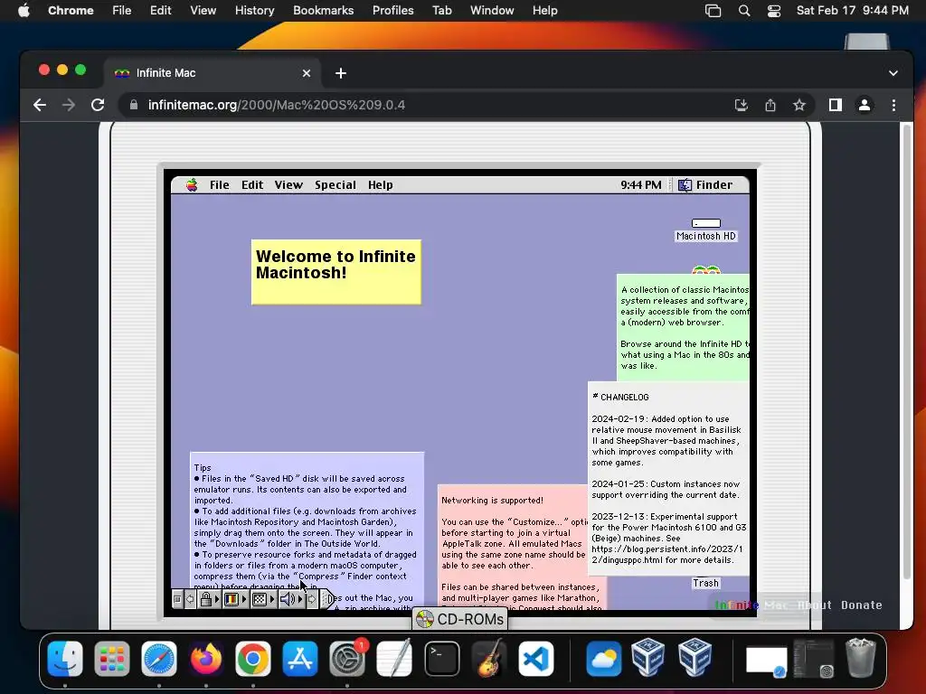Screen dimensions: 926x694
Task: Click the install app icon in address bar
Action: point(742,105)
